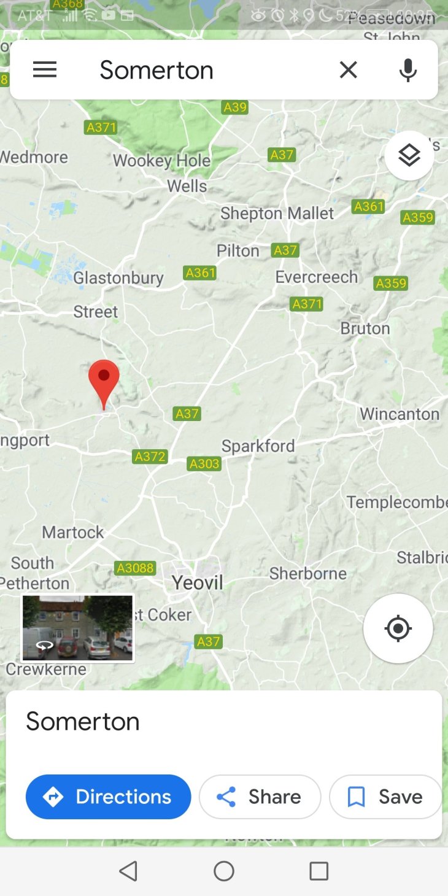Open the Street View thumbnail
This screenshot has width=448, height=896.
[77, 628]
